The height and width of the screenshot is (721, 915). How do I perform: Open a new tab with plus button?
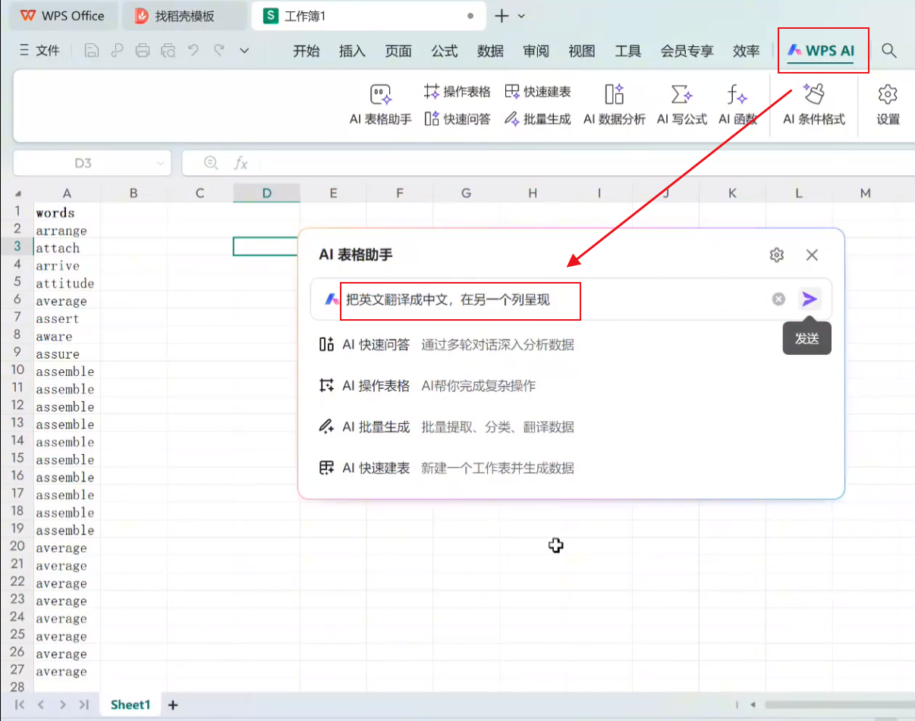pos(502,16)
